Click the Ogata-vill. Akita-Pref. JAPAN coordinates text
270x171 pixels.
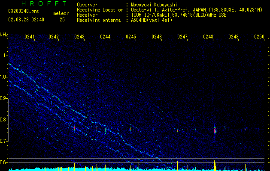click(197, 10)
